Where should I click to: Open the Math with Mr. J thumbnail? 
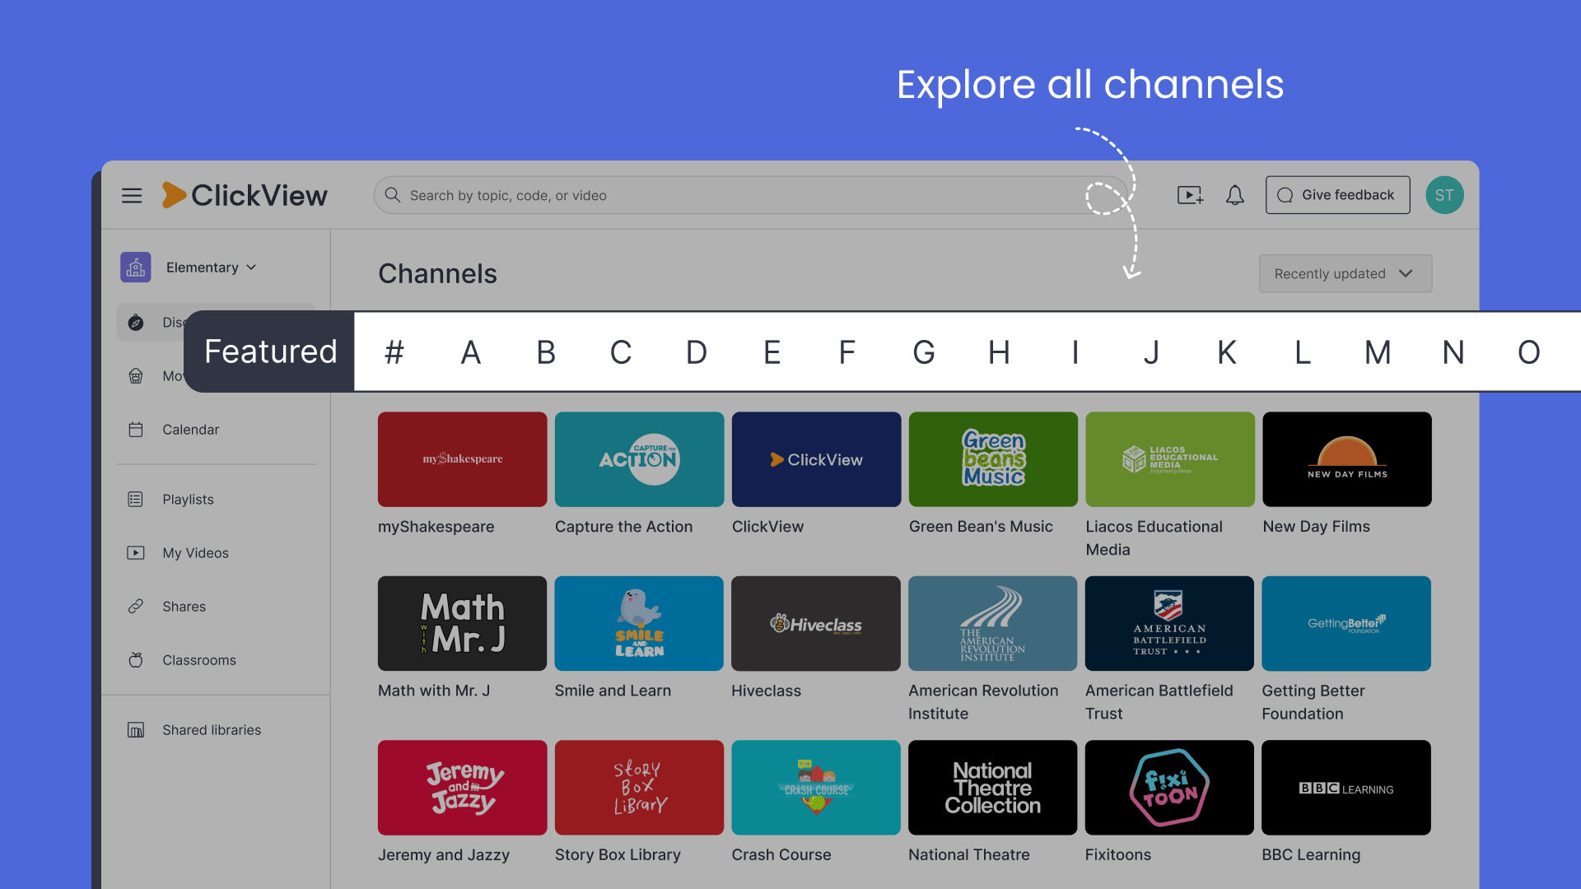click(462, 623)
